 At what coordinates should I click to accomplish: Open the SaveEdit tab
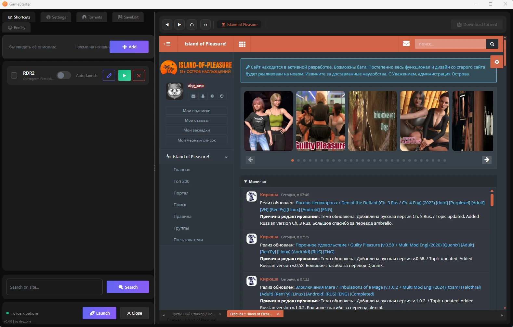(x=128, y=17)
